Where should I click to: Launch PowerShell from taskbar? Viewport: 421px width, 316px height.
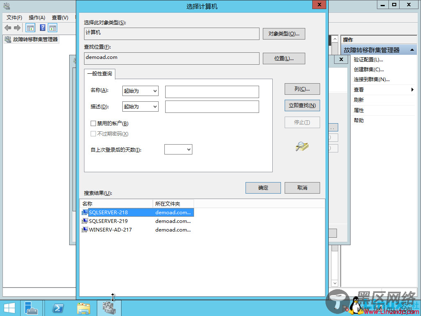(58, 308)
